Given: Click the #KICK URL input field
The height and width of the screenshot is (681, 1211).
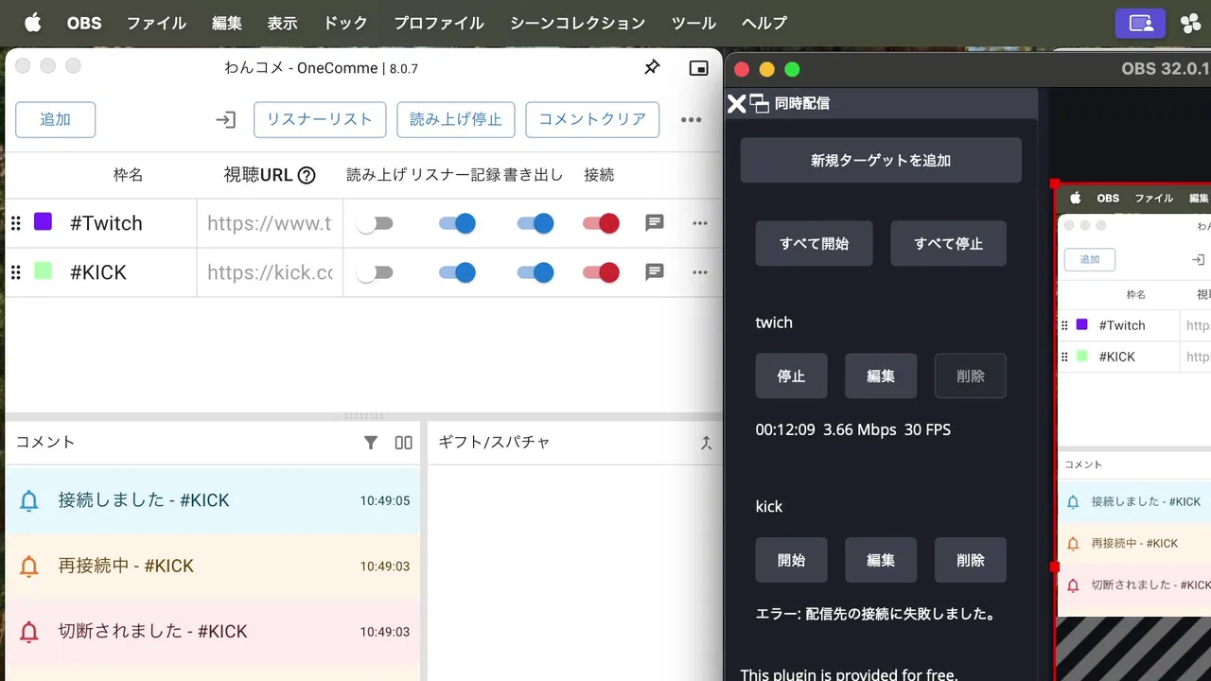Looking at the screenshot, I should 270,272.
